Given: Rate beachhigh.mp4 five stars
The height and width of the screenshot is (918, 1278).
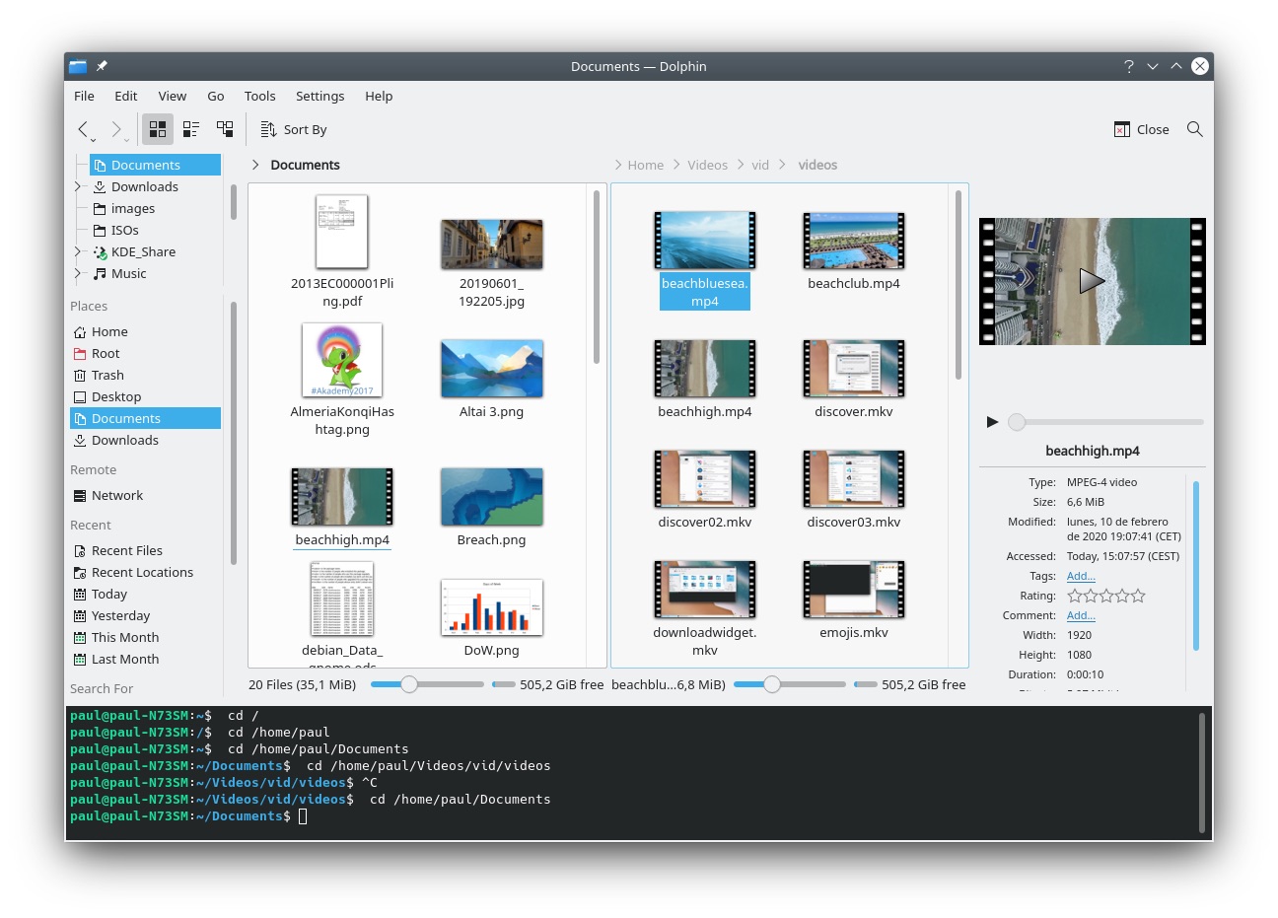Looking at the screenshot, I should pyautogui.click(x=1137, y=596).
